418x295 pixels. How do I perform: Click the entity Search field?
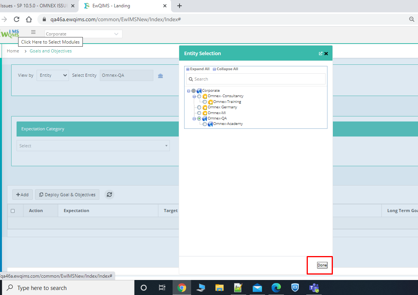pyautogui.click(x=256, y=79)
